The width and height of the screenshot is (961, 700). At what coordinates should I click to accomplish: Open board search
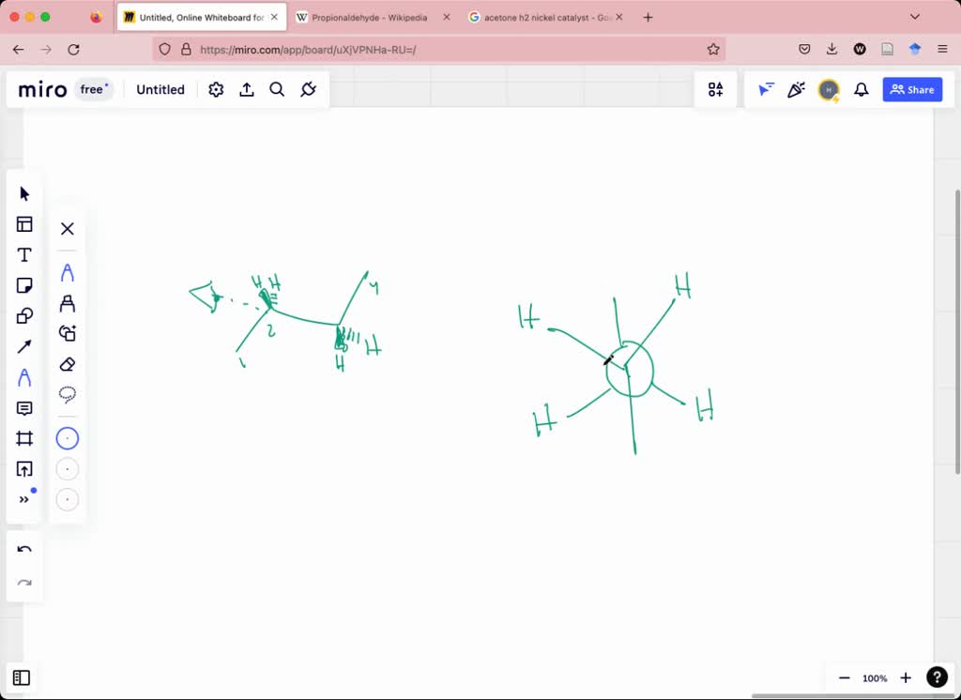tap(277, 89)
